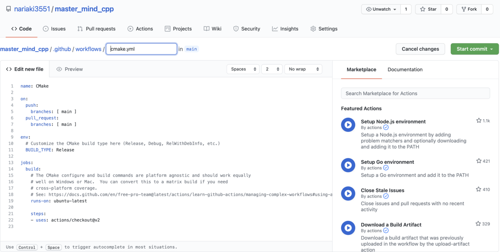
Task: Open the Setup Go environment action title
Action: [387, 162]
